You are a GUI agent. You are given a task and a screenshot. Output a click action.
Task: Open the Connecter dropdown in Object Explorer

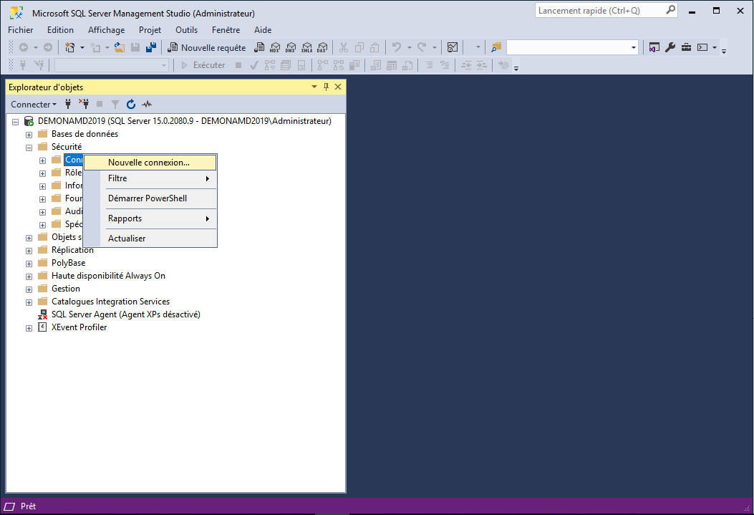click(33, 105)
